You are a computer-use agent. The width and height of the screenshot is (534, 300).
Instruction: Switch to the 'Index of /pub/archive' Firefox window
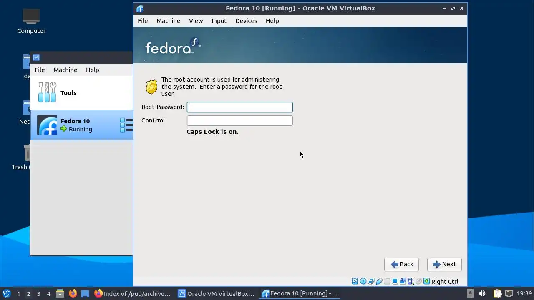pyautogui.click(x=133, y=293)
